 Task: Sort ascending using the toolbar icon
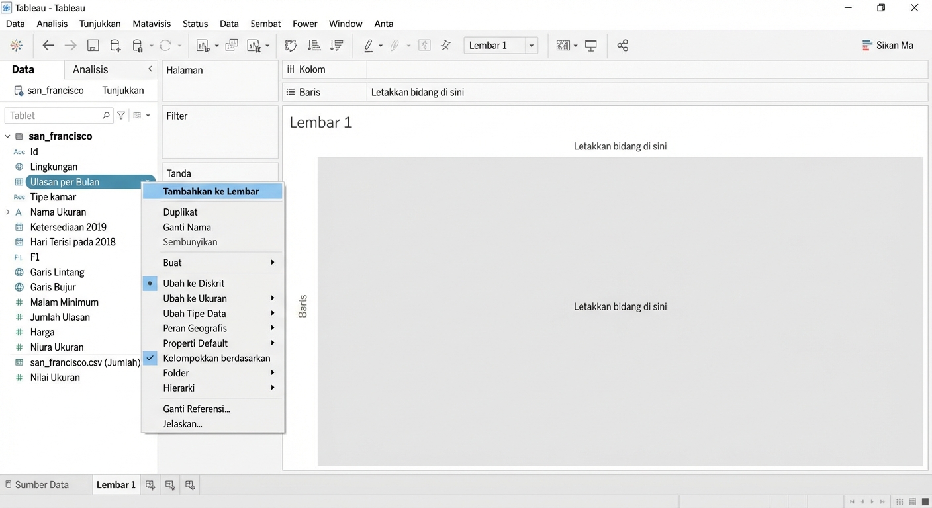[x=314, y=46]
